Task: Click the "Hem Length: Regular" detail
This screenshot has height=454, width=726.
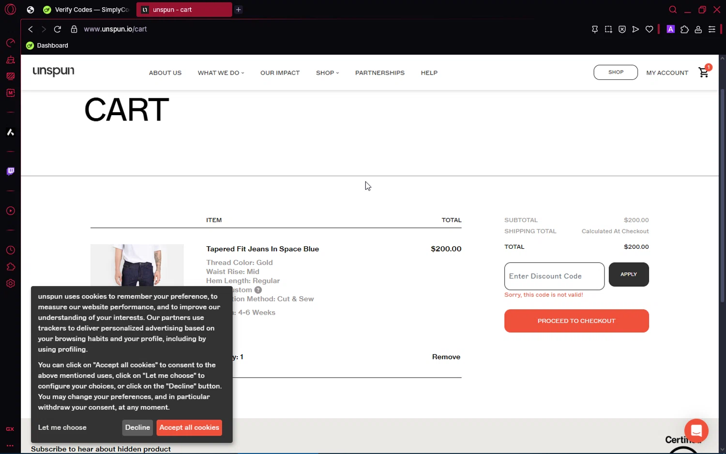Action: (x=243, y=281)
